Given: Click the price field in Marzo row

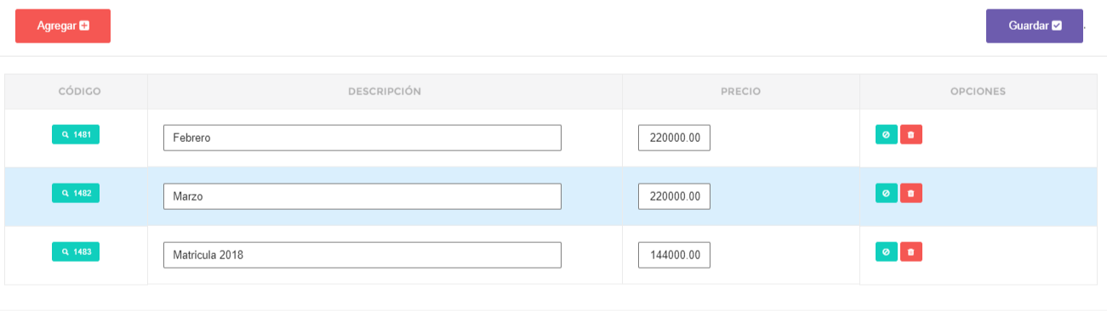Looking at the screenshot, I should click(x=674, y=196).
